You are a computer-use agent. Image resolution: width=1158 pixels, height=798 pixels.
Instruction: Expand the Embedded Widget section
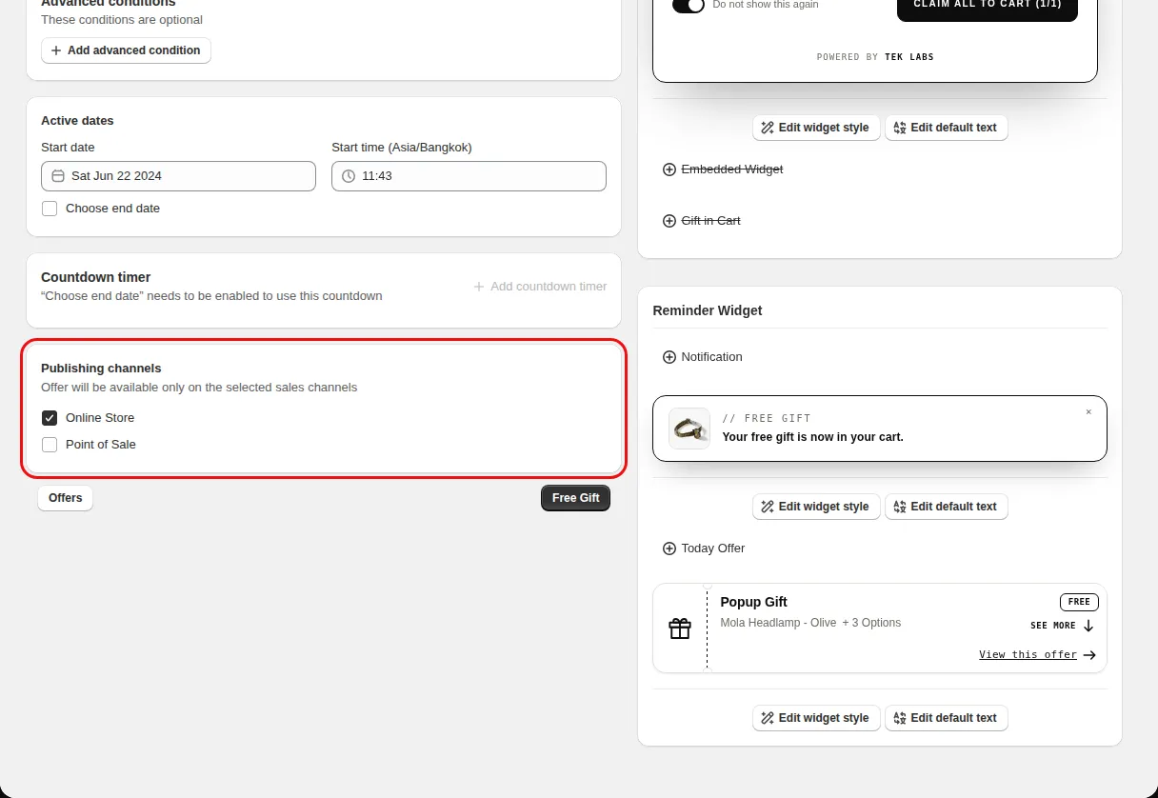point(723,170)
